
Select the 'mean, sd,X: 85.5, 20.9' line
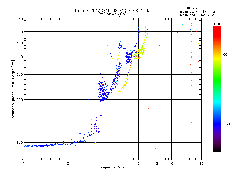point(197,15)
